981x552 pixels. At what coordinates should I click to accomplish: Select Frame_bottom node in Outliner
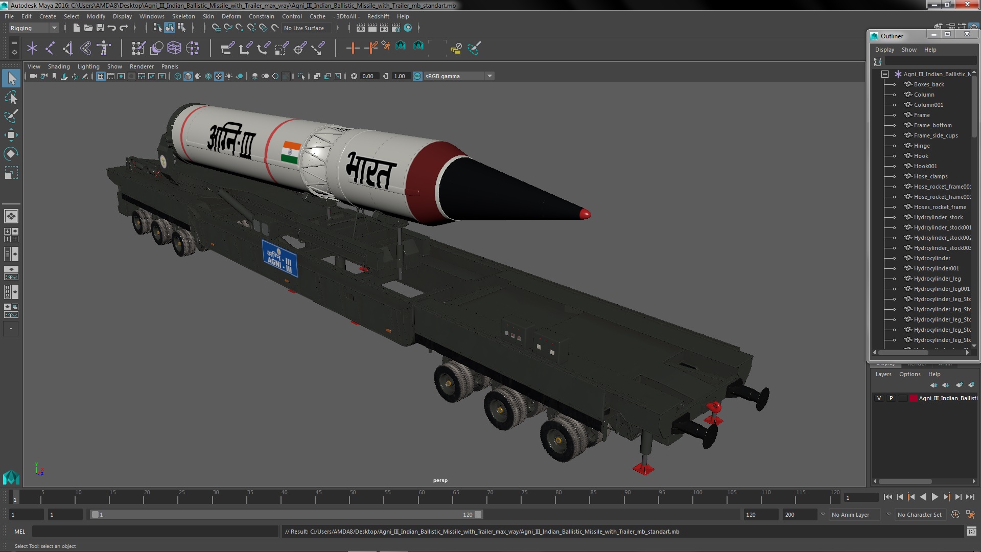932,126
